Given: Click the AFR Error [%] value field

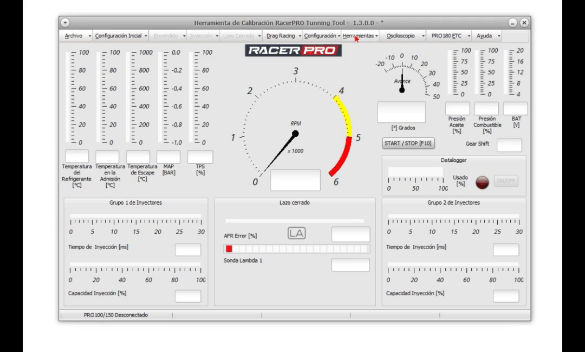Looking at the screenshot, I should (x=350, y=234).
